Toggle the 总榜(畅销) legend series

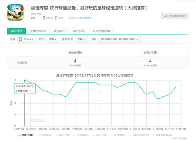click(x=44, y=135)
